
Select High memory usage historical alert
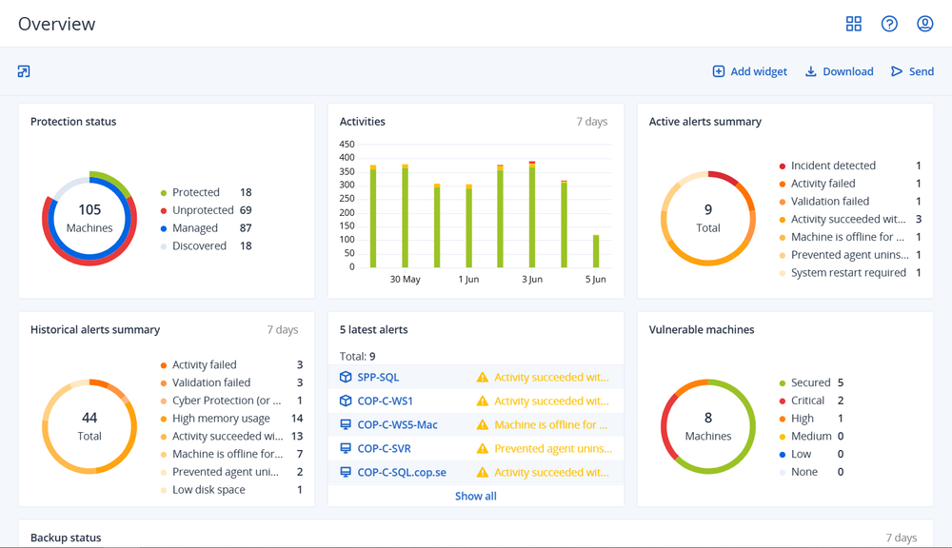pos(221,419)
